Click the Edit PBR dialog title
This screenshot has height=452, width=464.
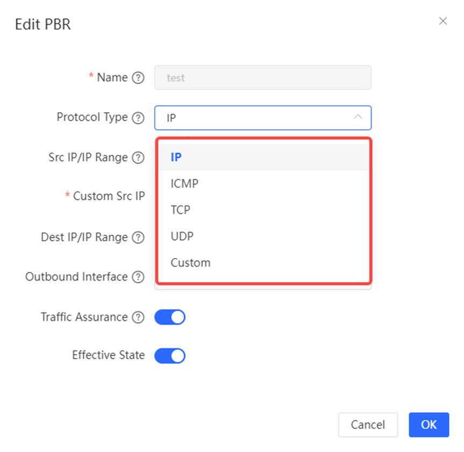click(x=43, y=24)
